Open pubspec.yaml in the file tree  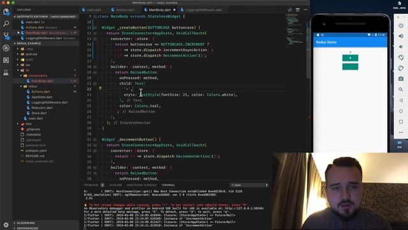click(36, 151)
